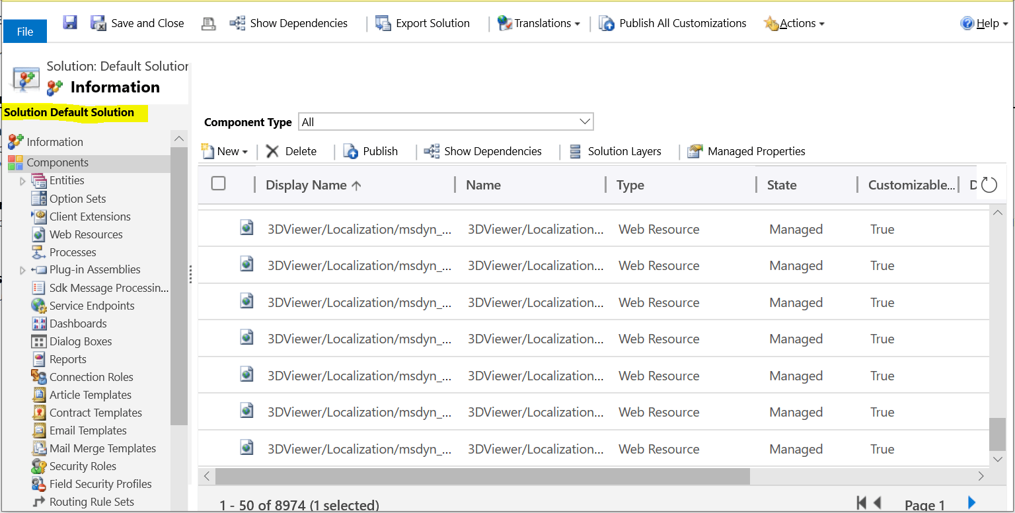This screenshot has height=513, width=1015.
Task: Open Managed Properties
Action: tap(747, 151)
